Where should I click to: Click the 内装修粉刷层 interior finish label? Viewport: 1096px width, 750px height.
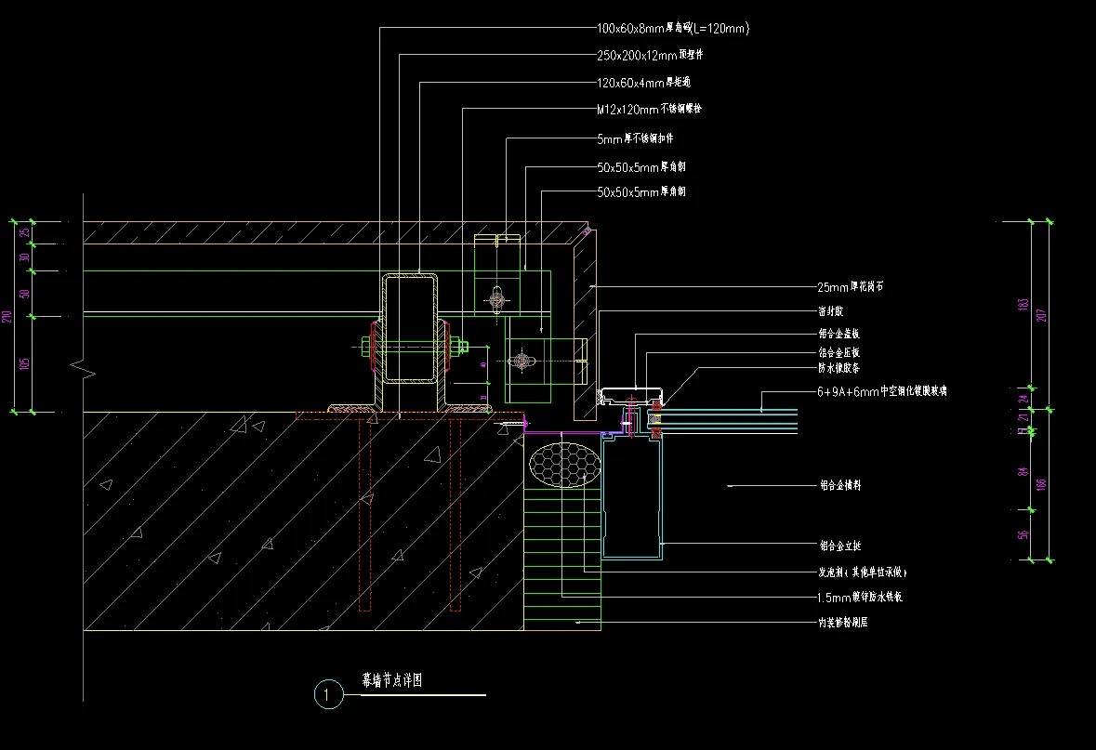pos(843,622)
